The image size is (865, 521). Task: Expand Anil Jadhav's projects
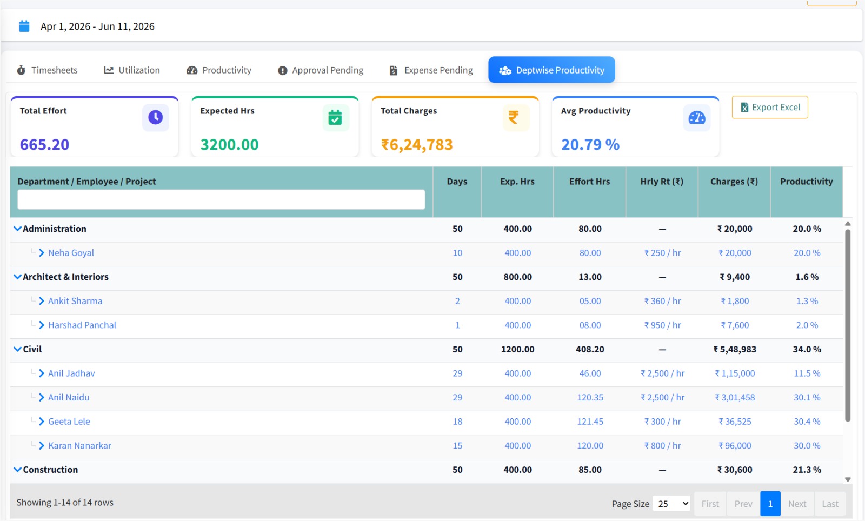point(42,373)
